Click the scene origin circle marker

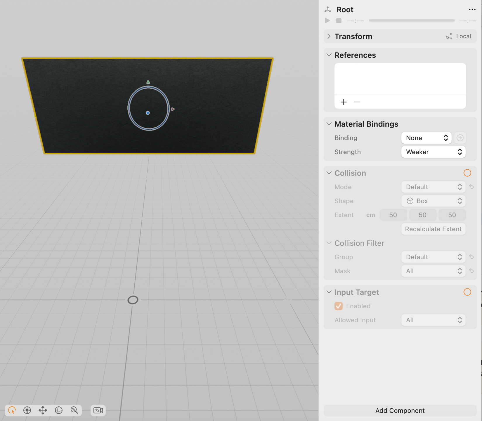click(x=133, y=300)
